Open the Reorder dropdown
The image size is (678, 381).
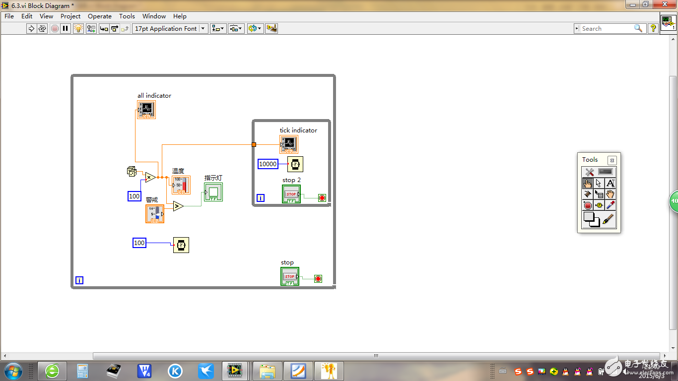click(255, 29)
